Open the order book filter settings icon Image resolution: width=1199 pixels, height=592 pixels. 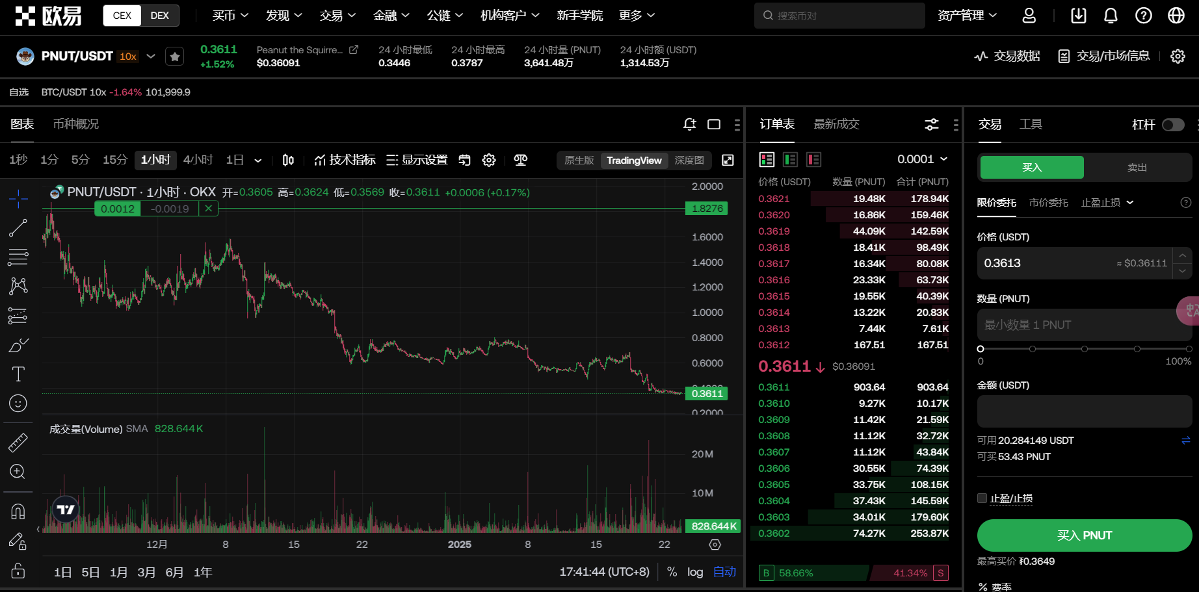coord(932,124)
